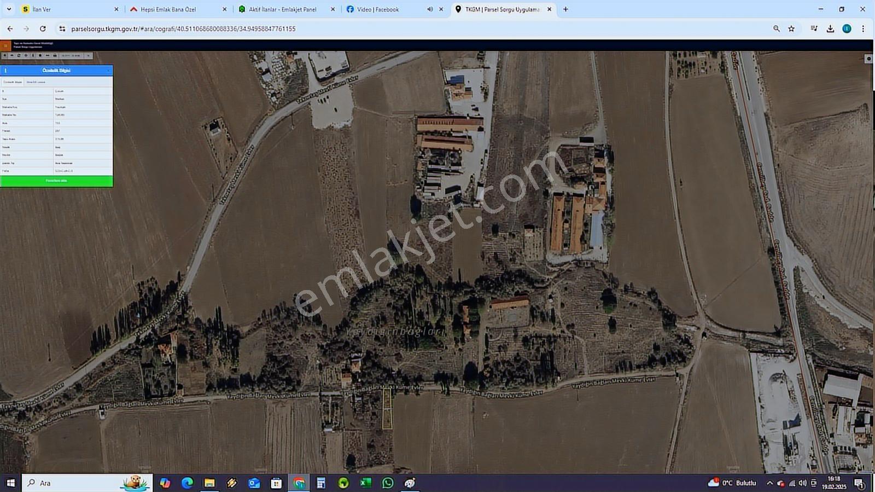The image size is (875, 492).
Task: Click the minus zoom-out map tool
Action: (x=12, y=56)
